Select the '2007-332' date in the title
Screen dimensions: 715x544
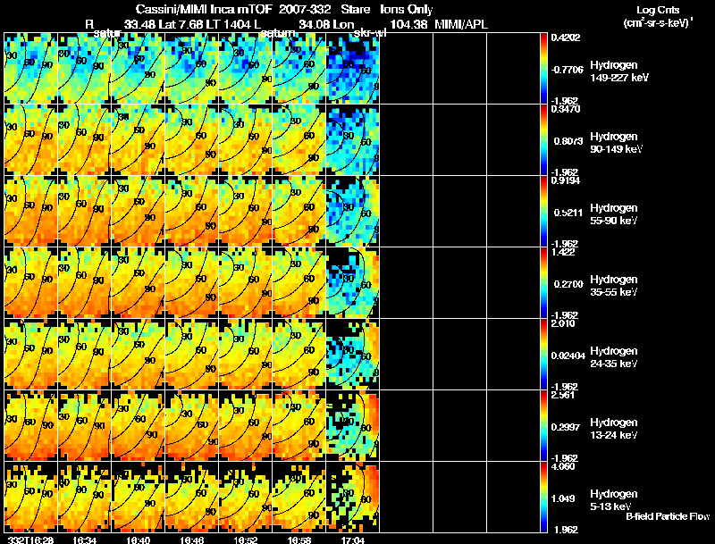[x=303, y=10]
